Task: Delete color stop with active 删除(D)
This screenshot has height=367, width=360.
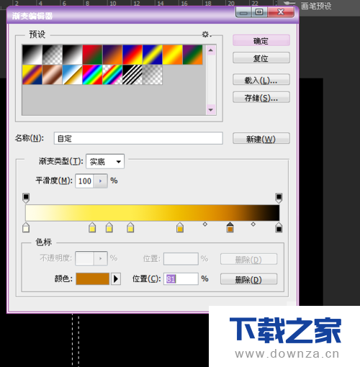Action: click(248, 279)
